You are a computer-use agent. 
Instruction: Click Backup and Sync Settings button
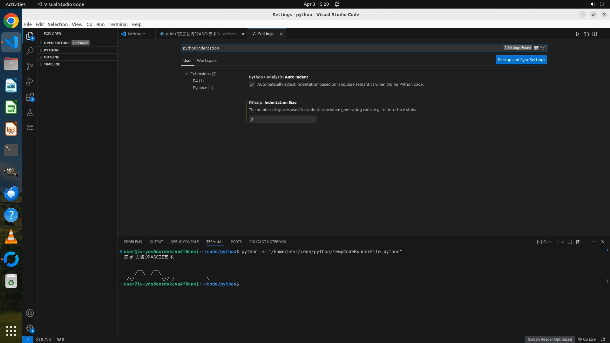(x=521, y=60)
